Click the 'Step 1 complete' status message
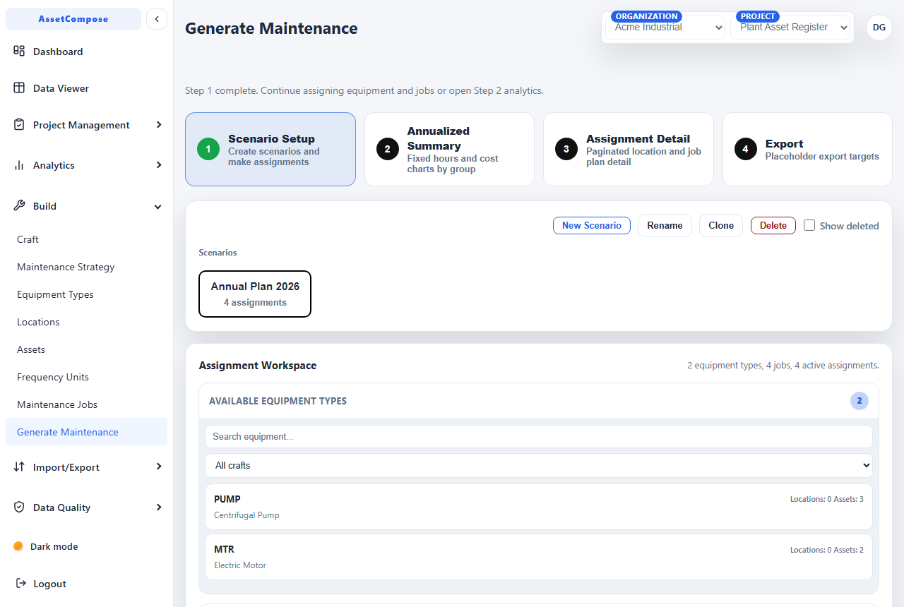Viewport: 904px width, 607px height. pos(364,90)
